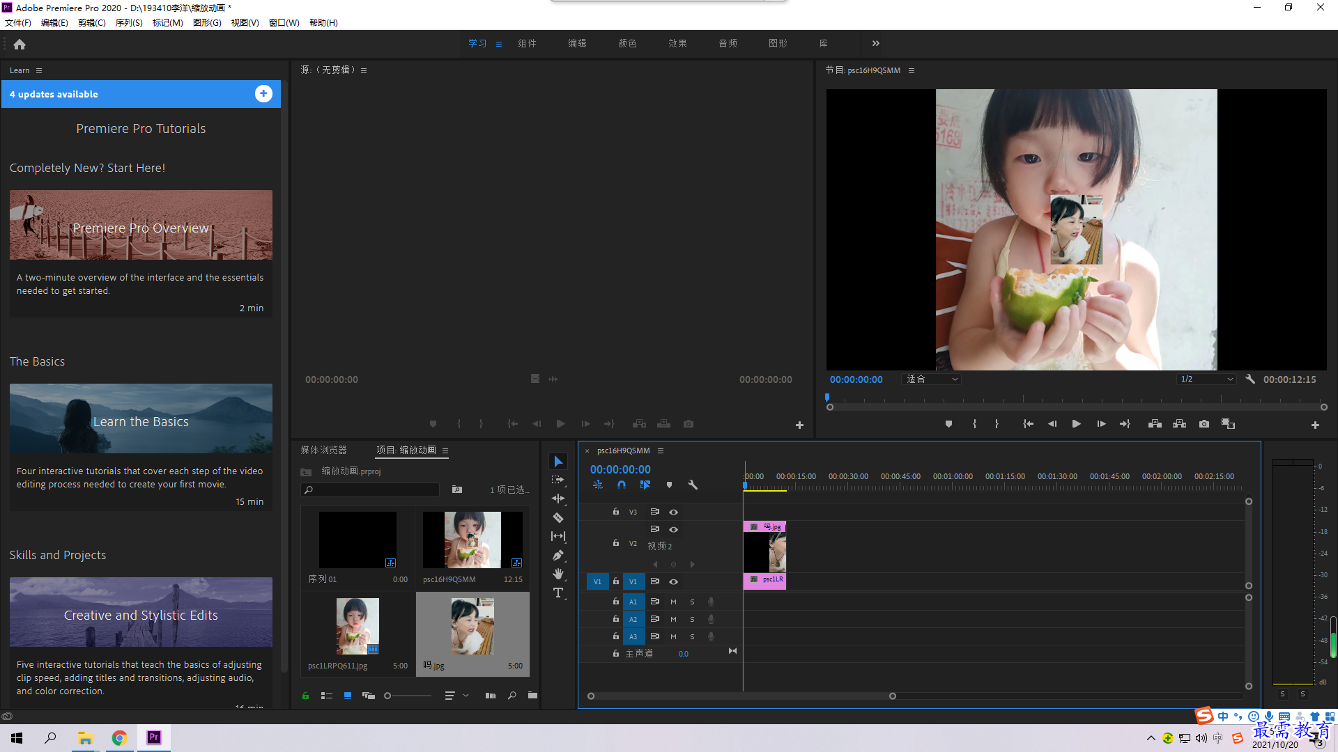Open timeline display settings wrench
Image resolution: width=1338 pixels, height=752 pixels.
tap(693, 485)
